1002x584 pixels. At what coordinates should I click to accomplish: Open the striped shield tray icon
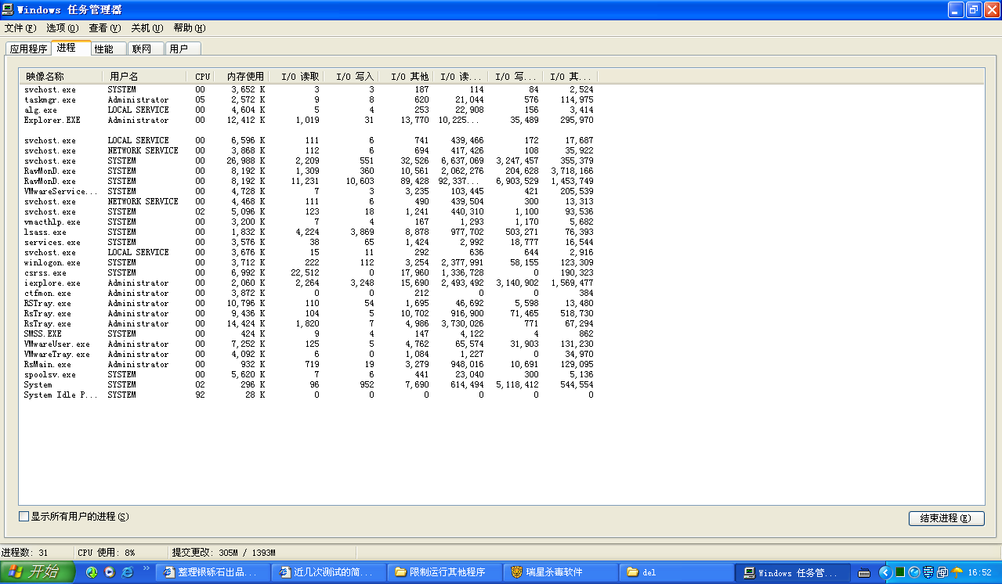(928, 572)
